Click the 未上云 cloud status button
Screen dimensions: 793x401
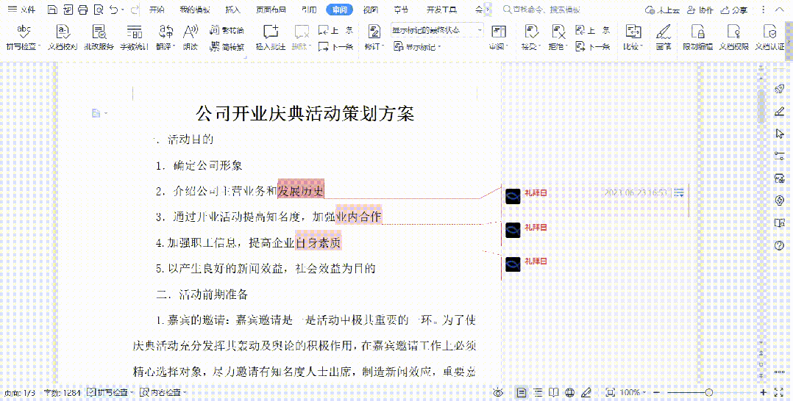(x=662, y=10)
